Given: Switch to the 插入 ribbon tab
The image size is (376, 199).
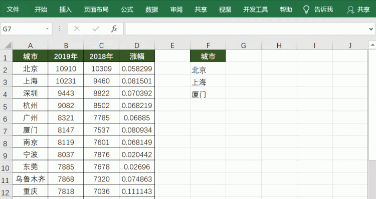Looking at the screenshot, I should point(66,9).
